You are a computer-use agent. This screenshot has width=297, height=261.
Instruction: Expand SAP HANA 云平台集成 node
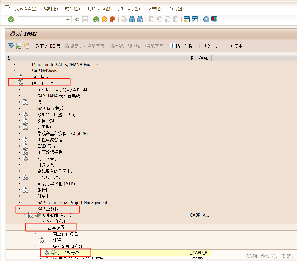(x=20, y=96)
